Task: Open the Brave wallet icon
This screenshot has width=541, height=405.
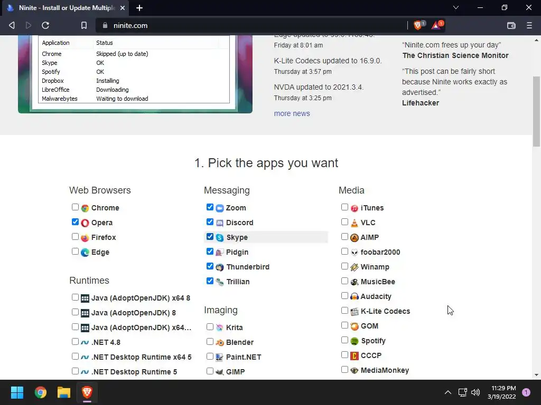Action: tap(511, 25)
